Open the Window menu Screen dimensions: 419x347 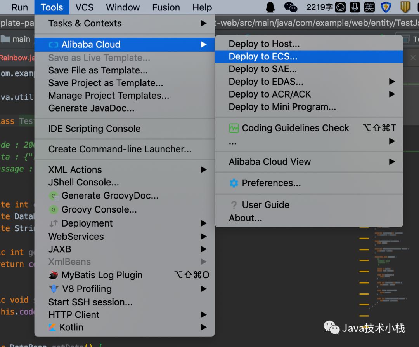(123, 7)
